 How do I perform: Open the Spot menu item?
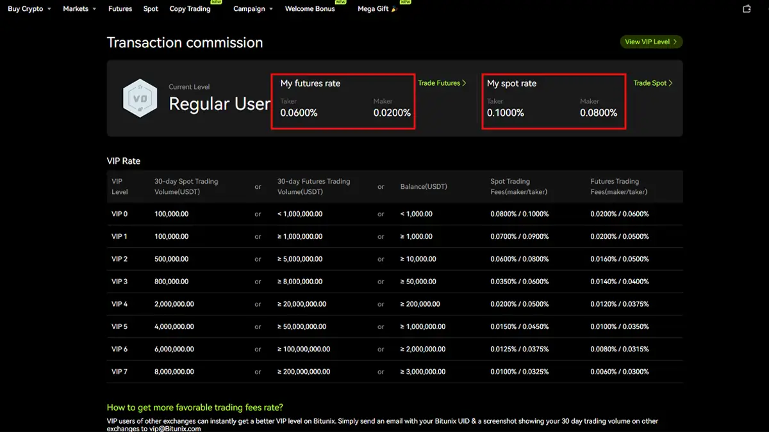[x=151, y=9]
